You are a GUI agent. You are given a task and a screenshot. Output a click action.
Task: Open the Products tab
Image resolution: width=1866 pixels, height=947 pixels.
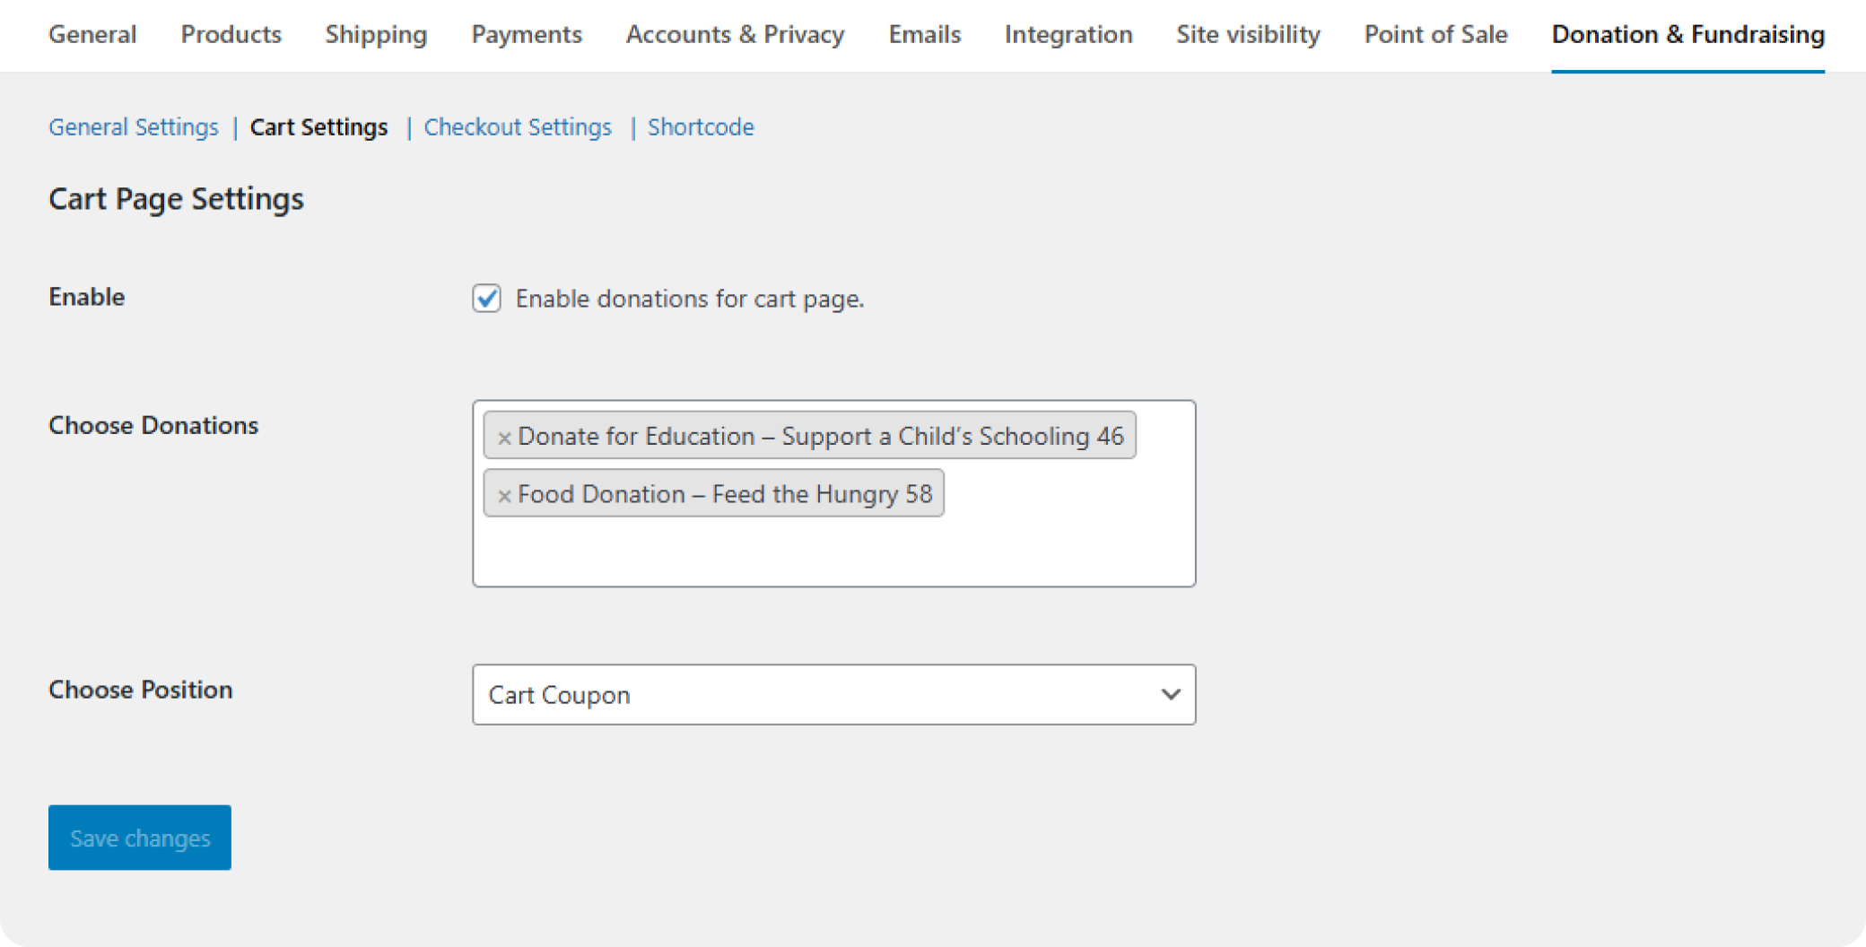click(231, 34)
